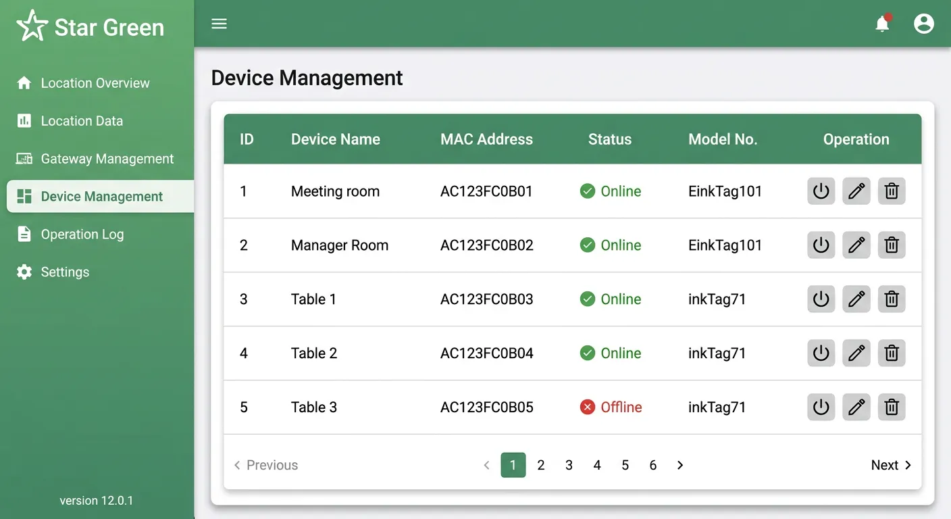This screenshot has width=951, height=519.
Task: Go to page 6
Action: pos(653,465)
